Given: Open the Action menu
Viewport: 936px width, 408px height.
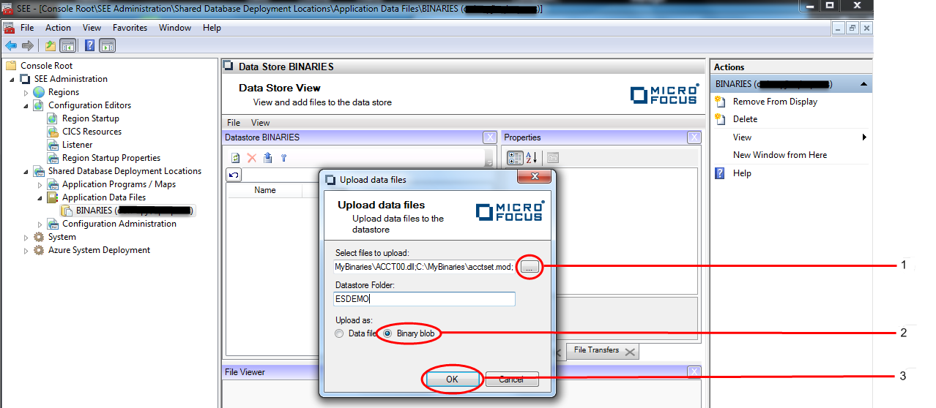Looking at the screenshot, I should click(x=59, y=28).
